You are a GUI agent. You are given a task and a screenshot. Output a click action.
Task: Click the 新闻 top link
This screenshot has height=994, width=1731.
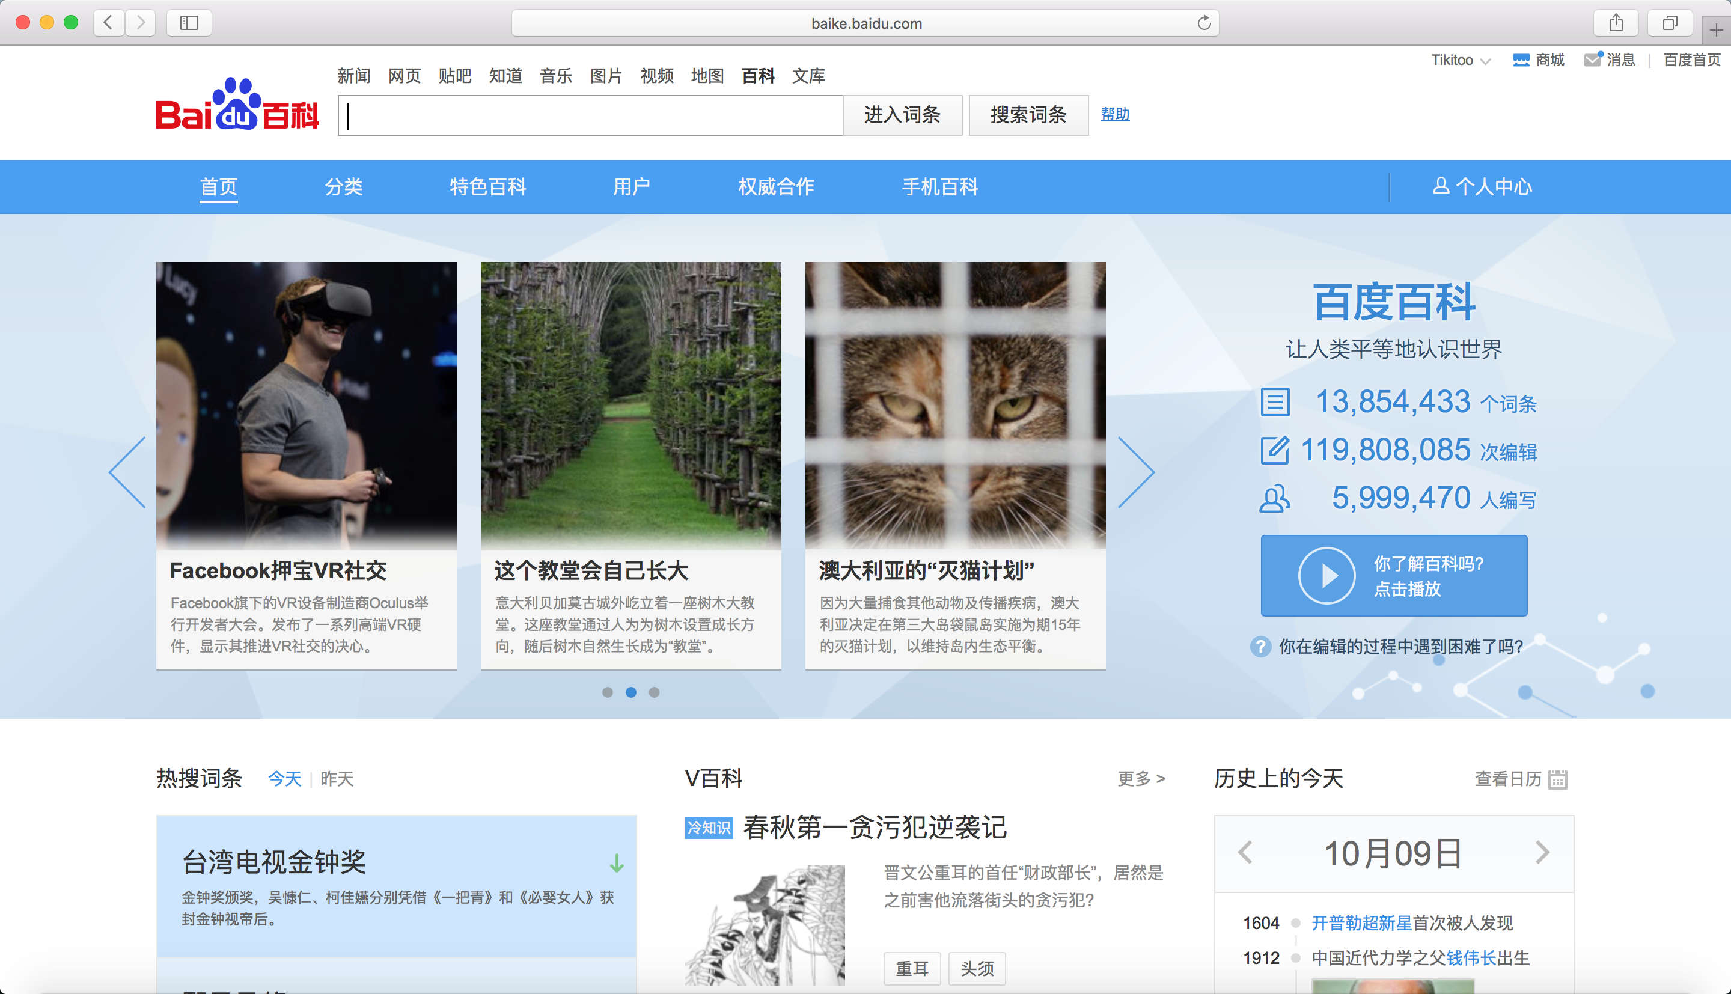[x=353, y=76]
